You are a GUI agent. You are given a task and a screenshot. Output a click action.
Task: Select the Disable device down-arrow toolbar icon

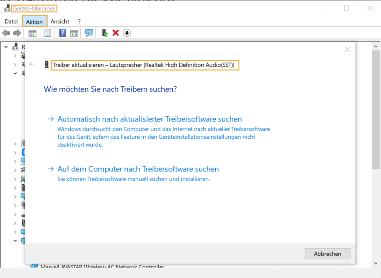tap(127, 32)
